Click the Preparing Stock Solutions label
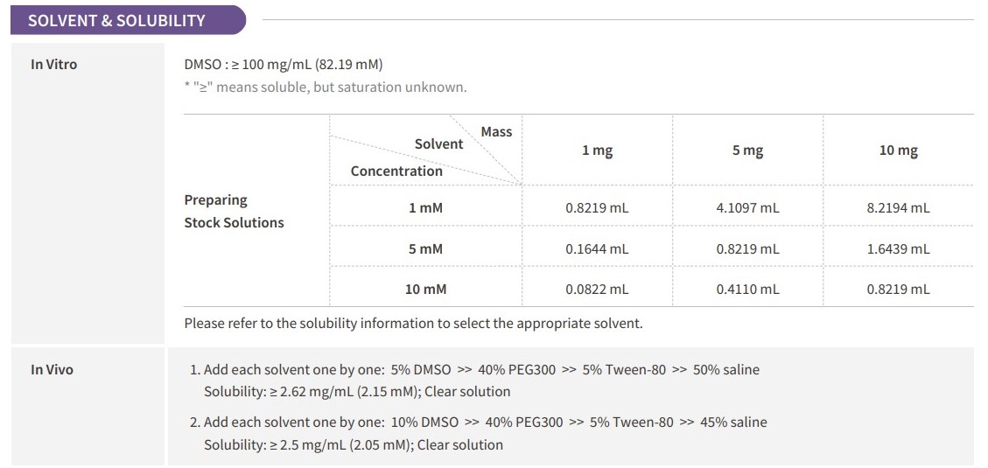 tap(234, 211)
